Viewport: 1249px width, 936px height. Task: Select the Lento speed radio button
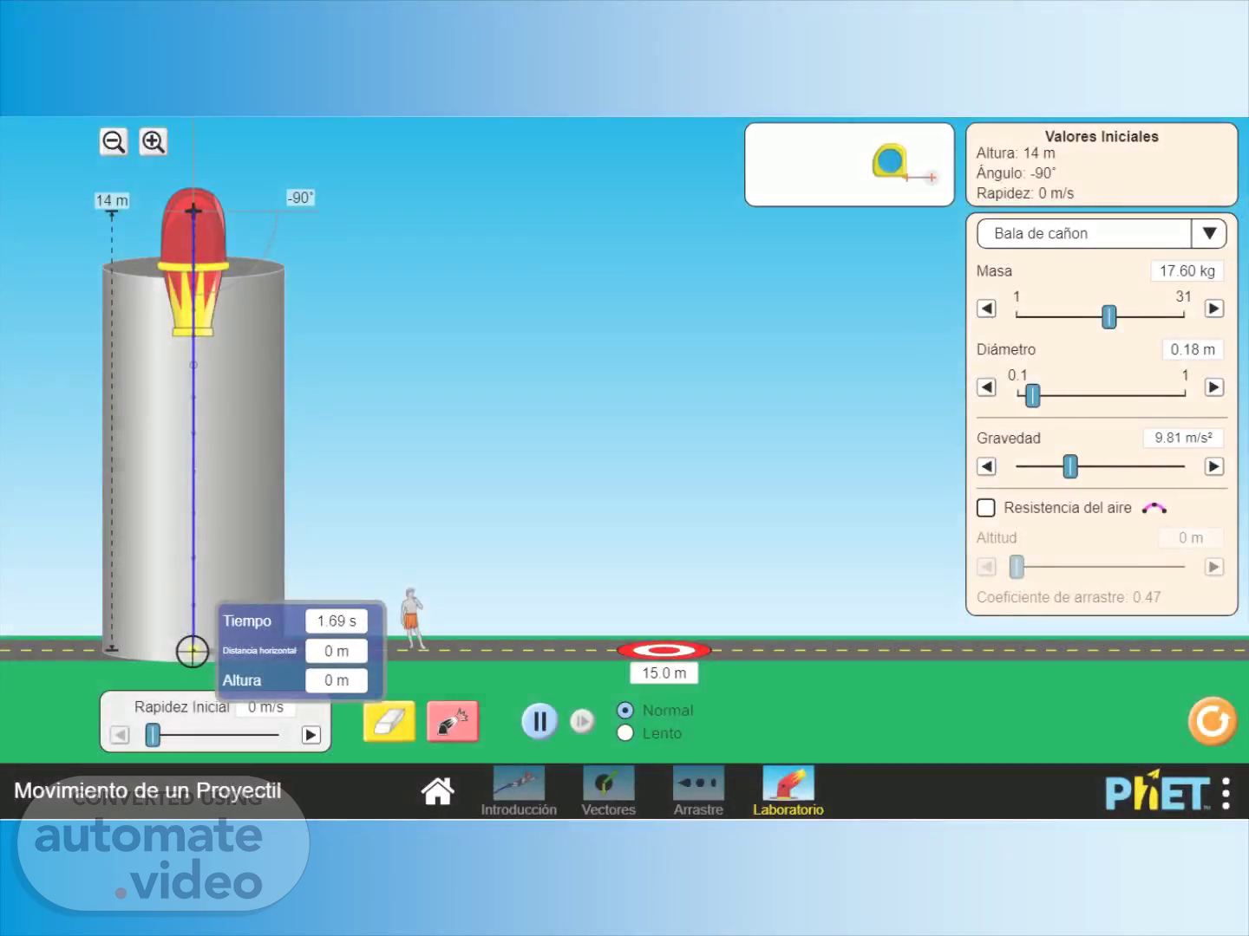tap(625, 733)
